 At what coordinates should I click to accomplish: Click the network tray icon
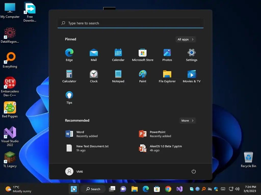point(231,189)
